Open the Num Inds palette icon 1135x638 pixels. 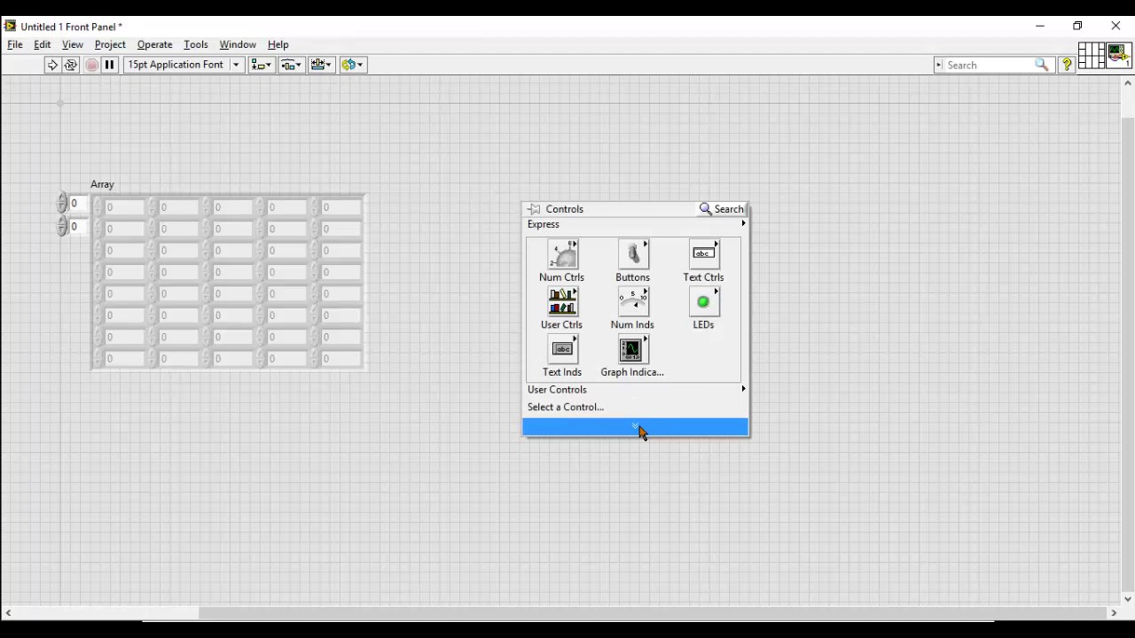(x=633, y=302)
